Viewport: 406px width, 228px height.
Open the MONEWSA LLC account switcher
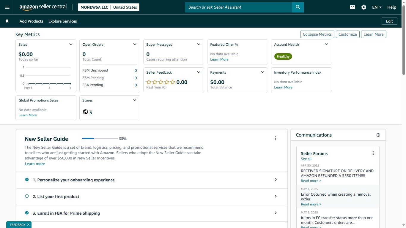(x=108, y=7)
